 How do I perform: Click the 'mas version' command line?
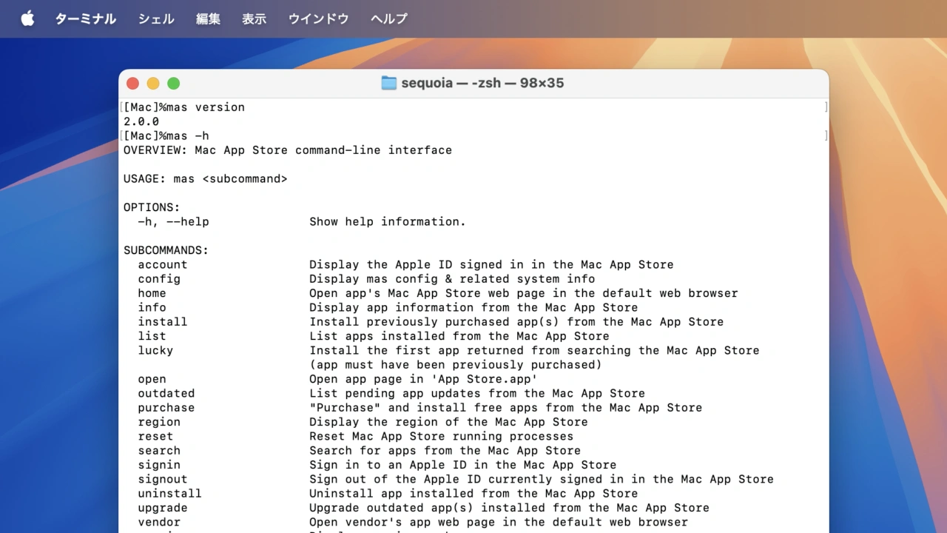[205, 107]
